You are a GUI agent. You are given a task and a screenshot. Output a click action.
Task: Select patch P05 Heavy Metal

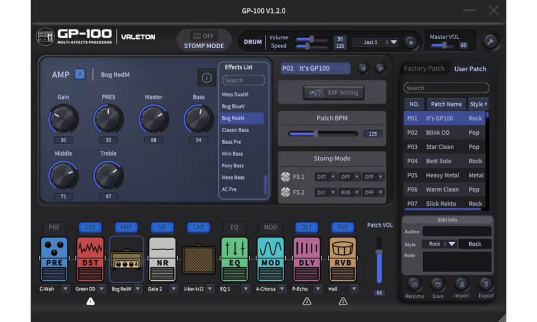[x=445, y=175]
